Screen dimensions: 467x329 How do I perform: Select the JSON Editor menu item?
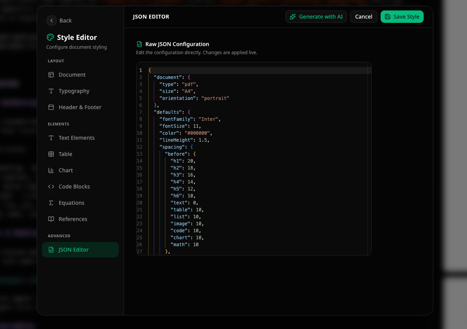(80, 250)
